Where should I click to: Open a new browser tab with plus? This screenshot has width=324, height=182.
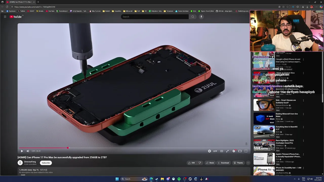pyautogui.click(x=38, y=2)
